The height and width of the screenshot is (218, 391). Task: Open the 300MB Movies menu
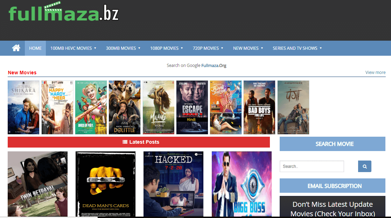click(121, 48)
